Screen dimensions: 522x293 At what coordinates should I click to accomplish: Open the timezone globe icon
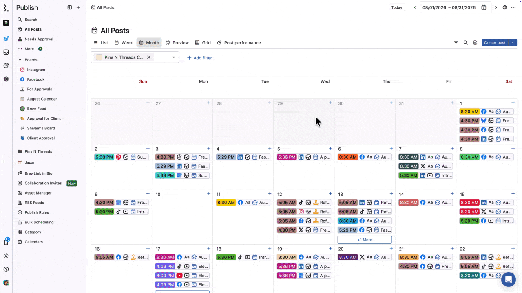(x=505, y=7)
